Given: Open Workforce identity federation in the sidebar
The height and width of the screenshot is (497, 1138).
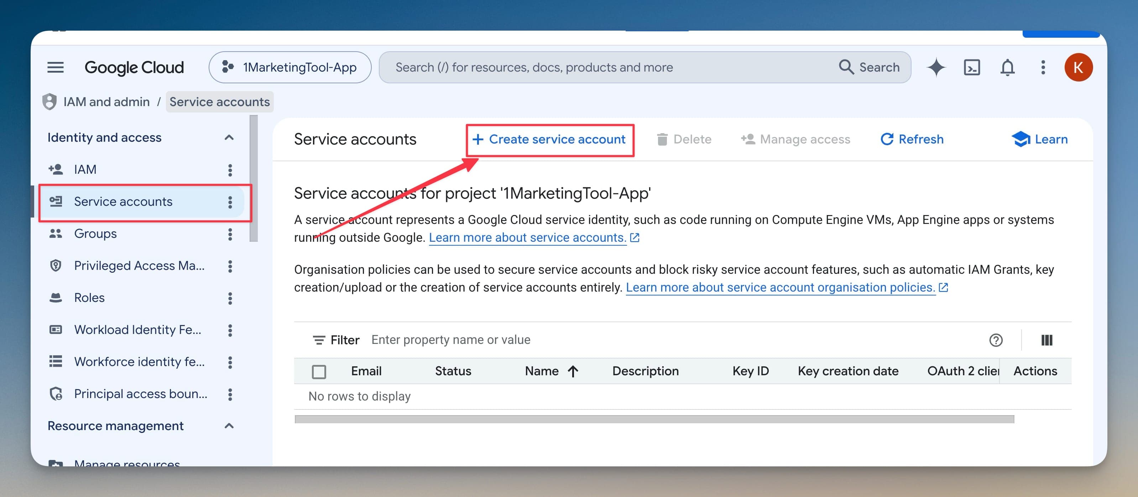Looking at the screenshot, I should [x=139, y=361].
